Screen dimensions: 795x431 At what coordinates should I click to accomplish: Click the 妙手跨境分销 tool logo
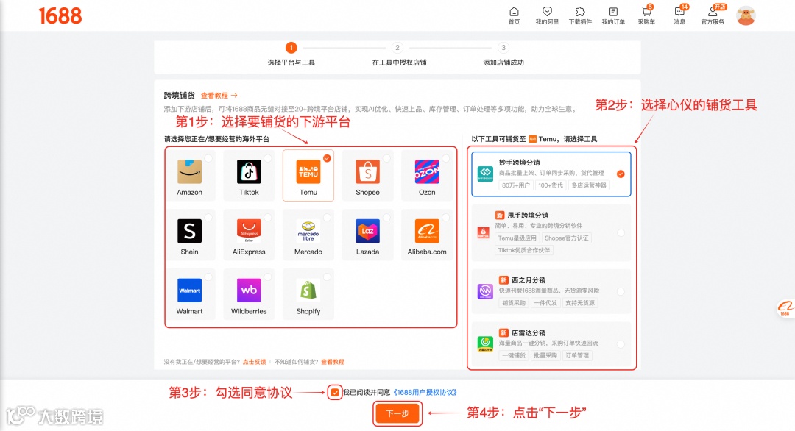(485, 174)
